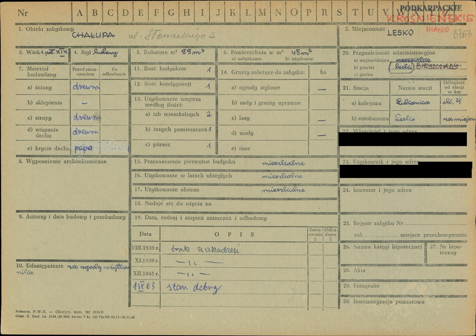Click the 'c) lasy' row label
The image size is (476, 336).
click(x=241, y=118)
